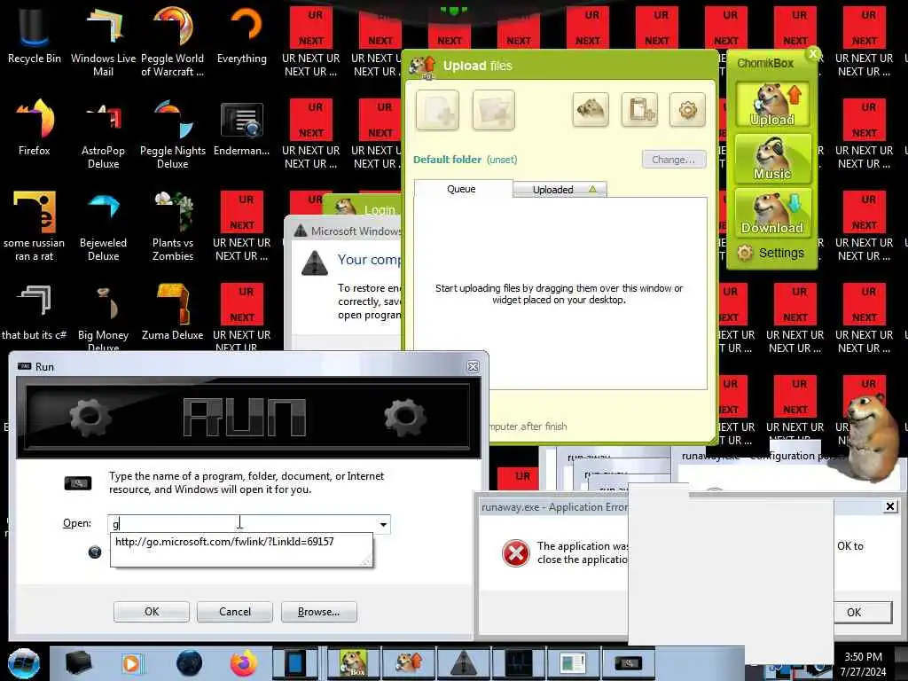
Task: Select the go.microsoft.com fwlink suggestion
Action: [224, 542]
